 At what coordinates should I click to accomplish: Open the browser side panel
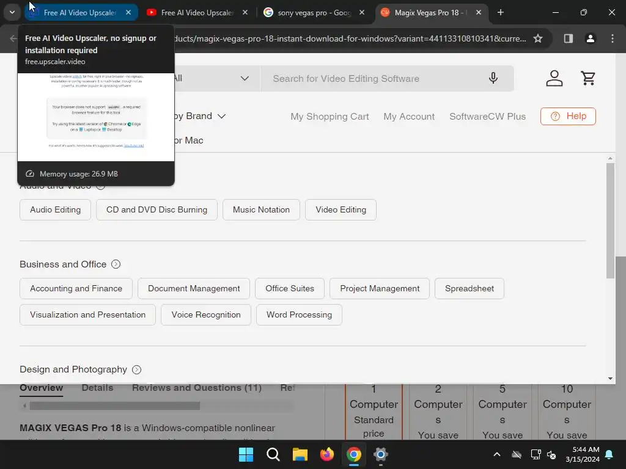[x=568, y=38]
